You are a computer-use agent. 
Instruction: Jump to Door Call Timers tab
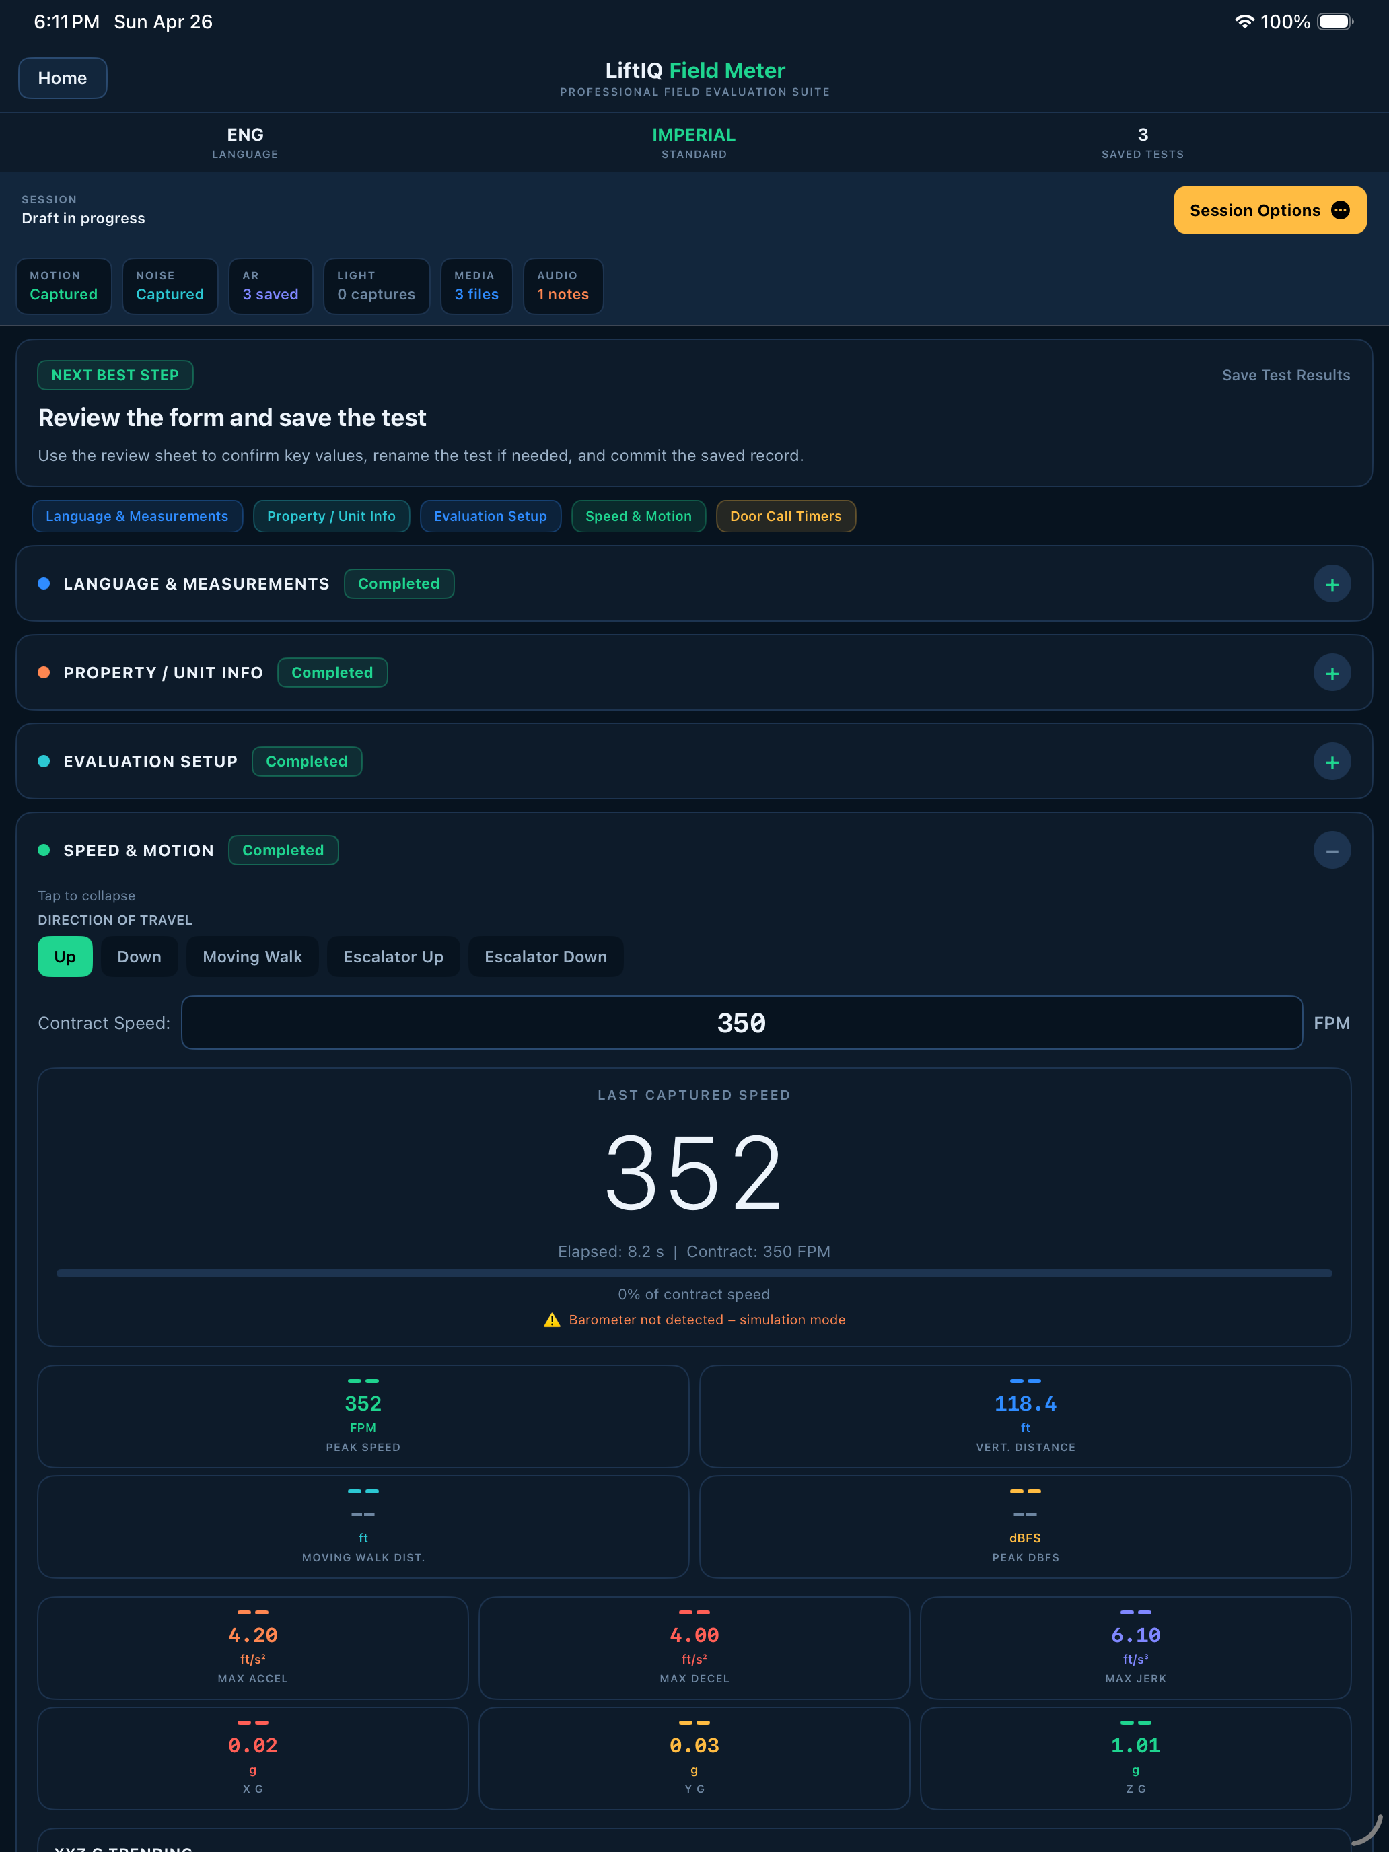786,515
